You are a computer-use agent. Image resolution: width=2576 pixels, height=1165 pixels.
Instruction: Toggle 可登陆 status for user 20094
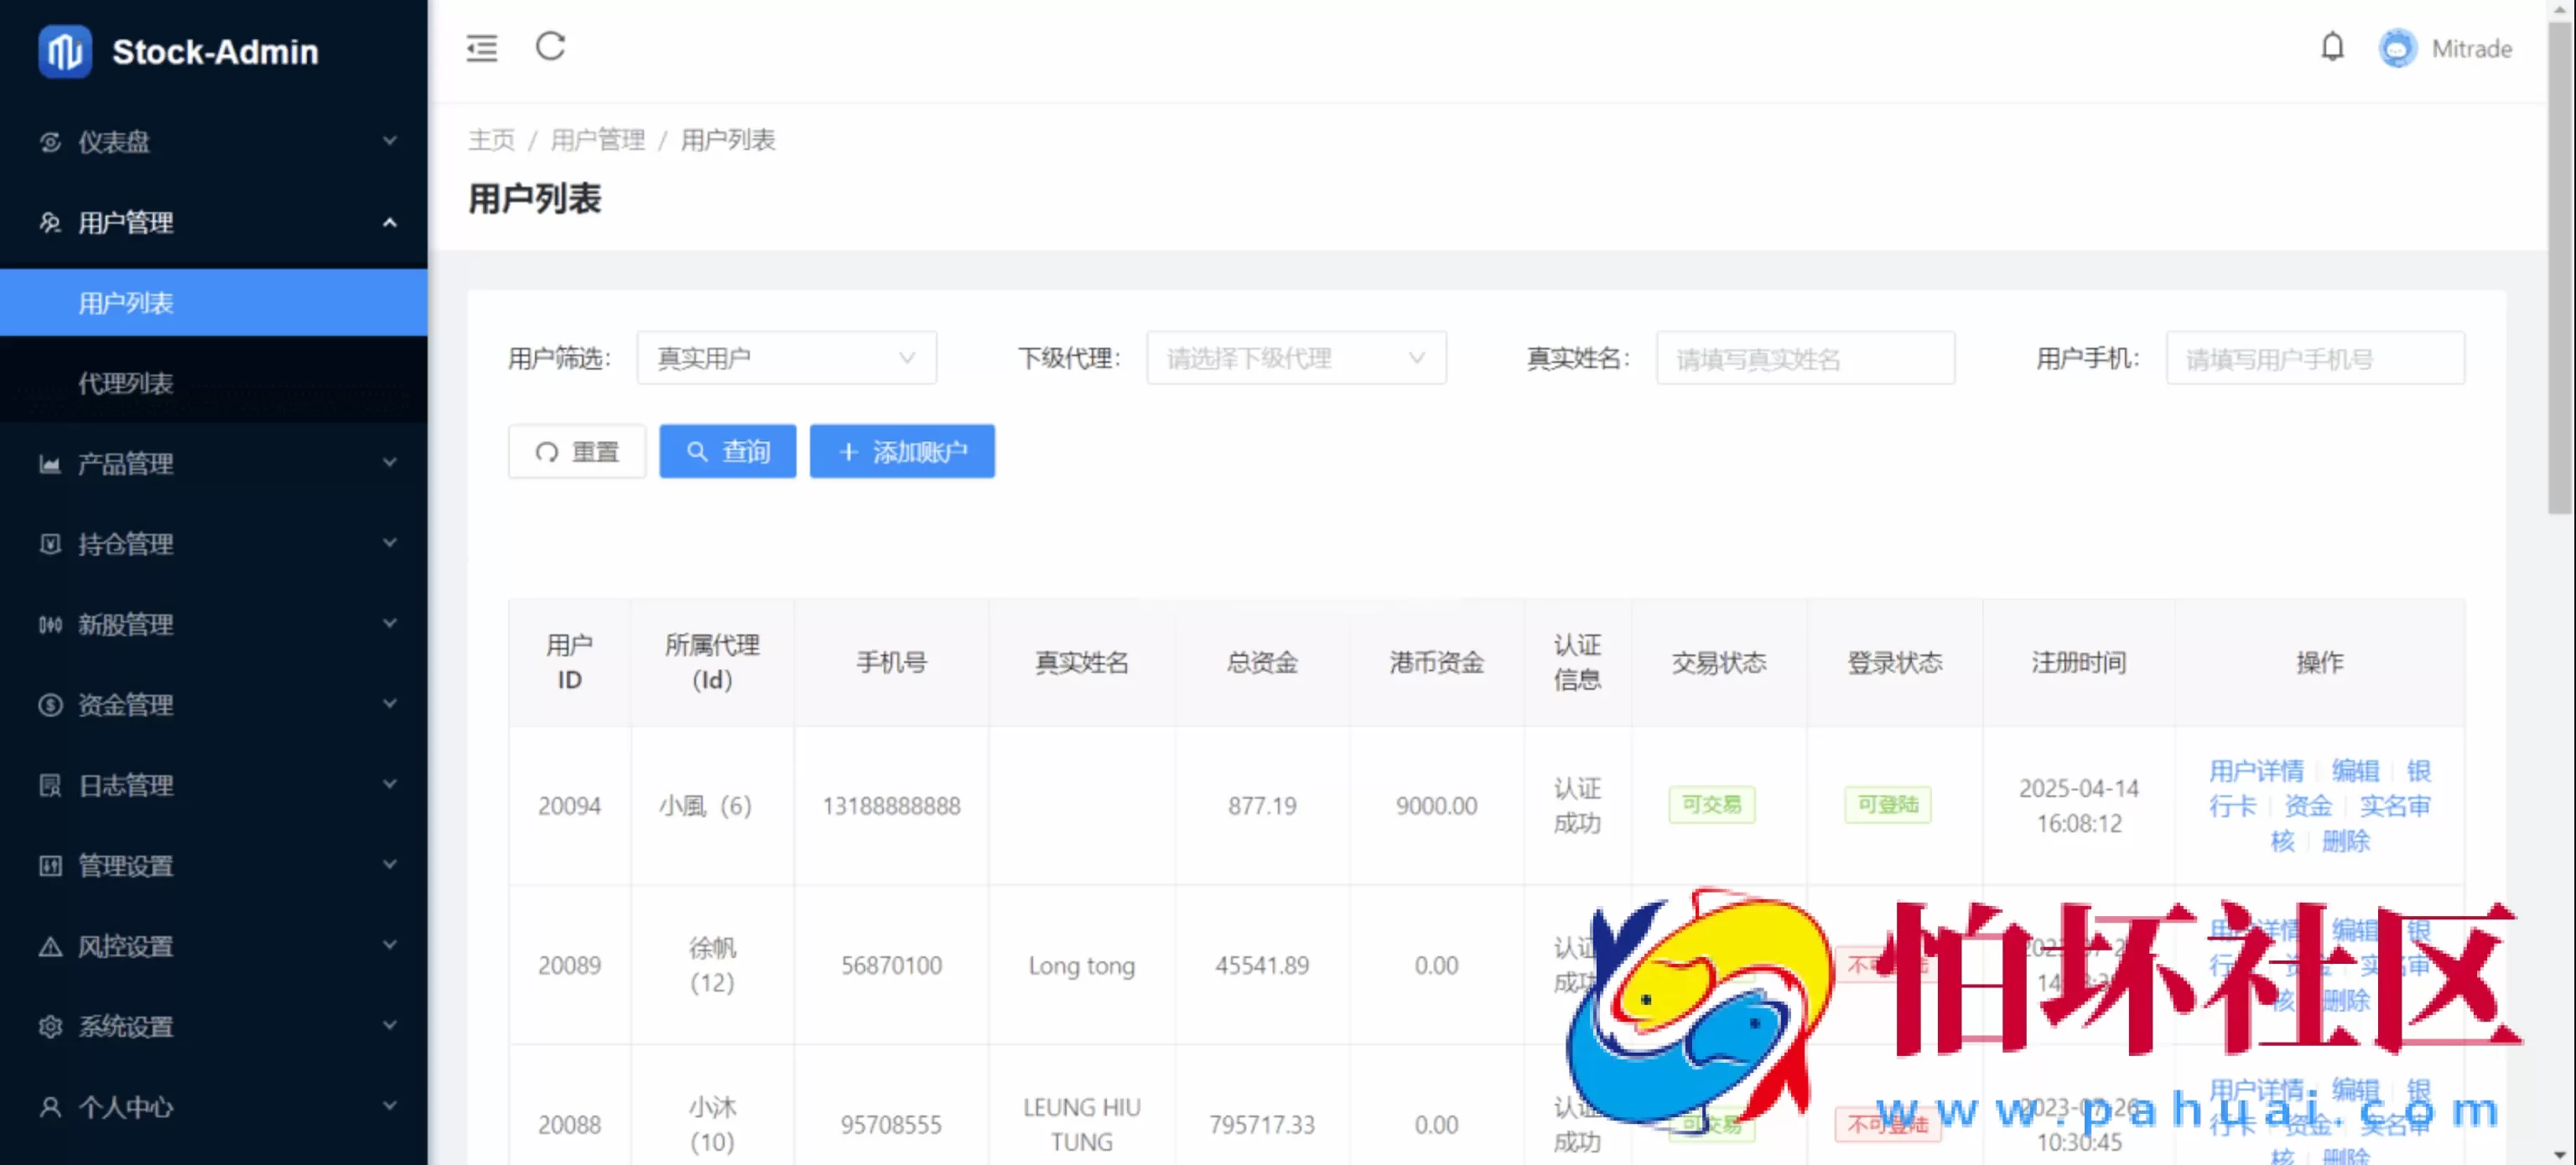[1888, 805]
